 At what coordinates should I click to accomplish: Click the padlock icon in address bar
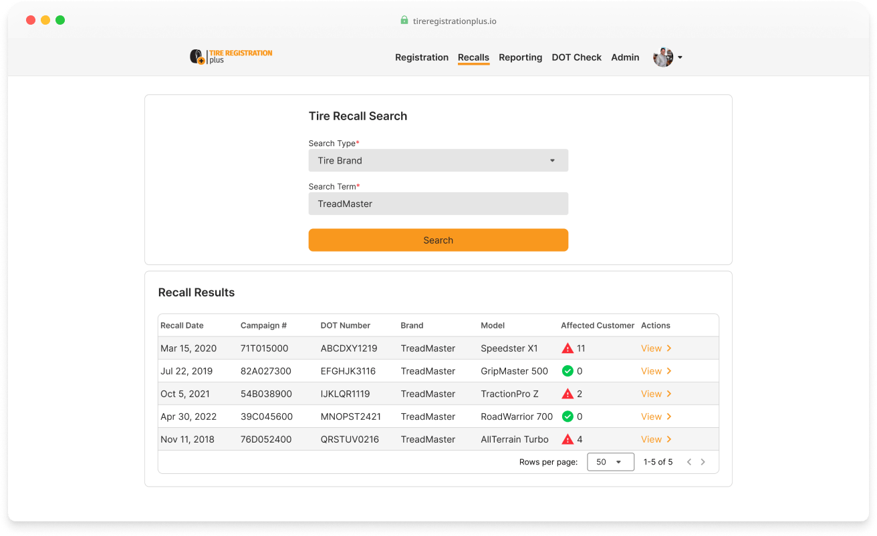404,21
